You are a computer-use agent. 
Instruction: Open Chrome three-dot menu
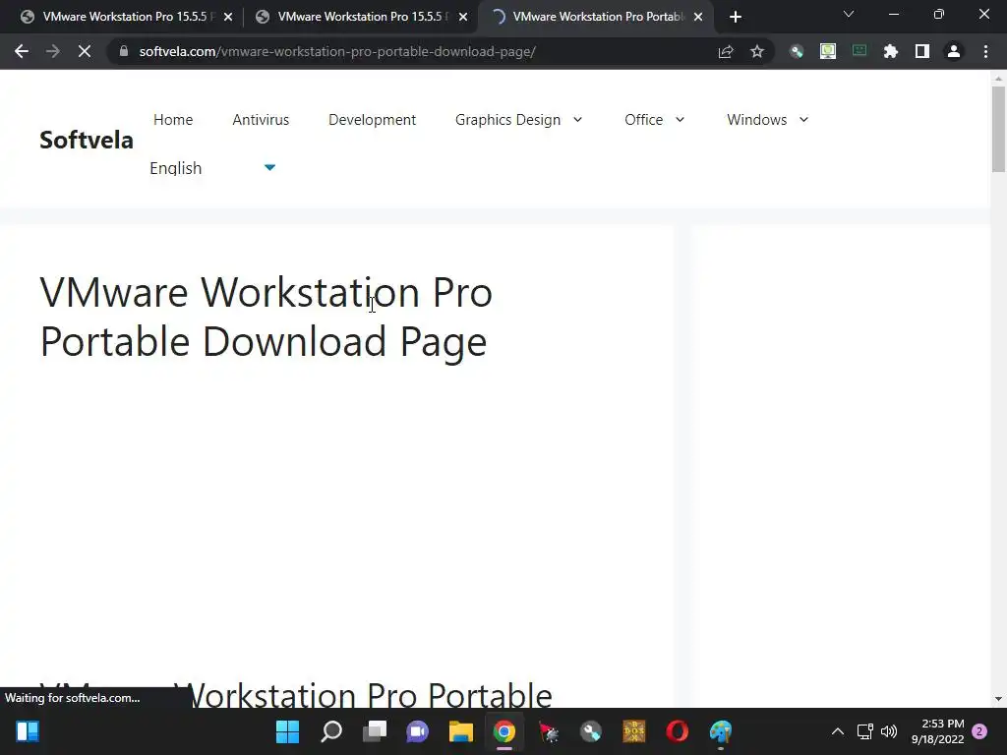pyautogui.click(x=985, y=51)
